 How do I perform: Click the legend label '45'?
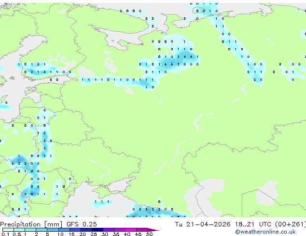pos(138,234)
